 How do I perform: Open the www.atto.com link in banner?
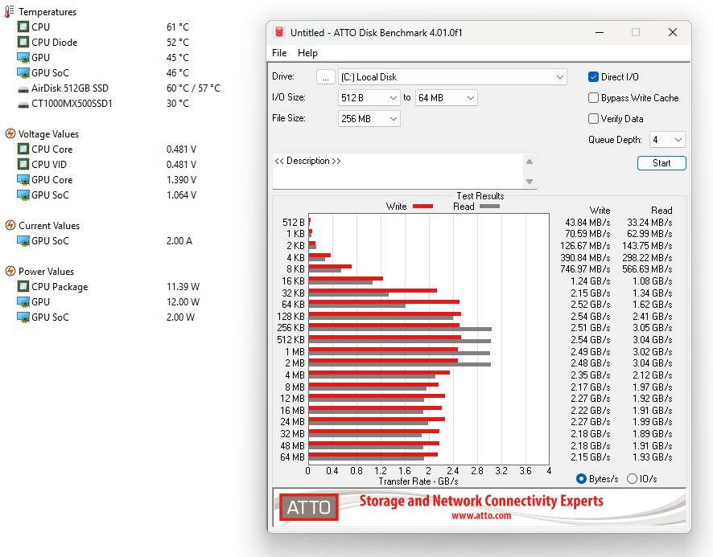tap(481, 516)
